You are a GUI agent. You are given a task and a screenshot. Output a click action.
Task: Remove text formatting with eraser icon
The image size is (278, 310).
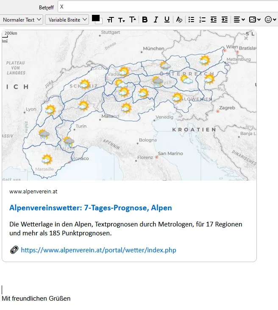[x=179, y=20]
